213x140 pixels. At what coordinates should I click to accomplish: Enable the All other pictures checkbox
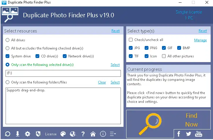[164, 56]
